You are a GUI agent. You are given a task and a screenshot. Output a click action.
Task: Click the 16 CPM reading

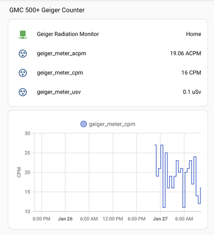click(191, 73)
